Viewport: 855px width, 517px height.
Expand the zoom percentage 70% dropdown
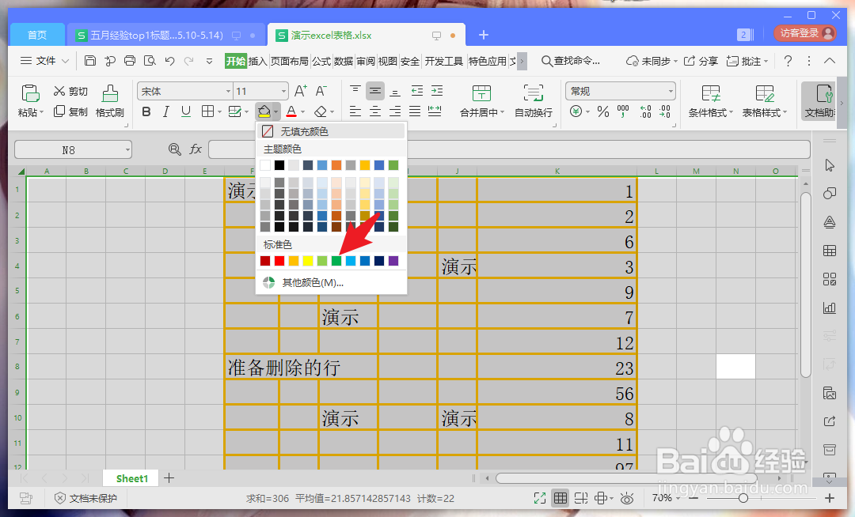[x=678, y=498]
